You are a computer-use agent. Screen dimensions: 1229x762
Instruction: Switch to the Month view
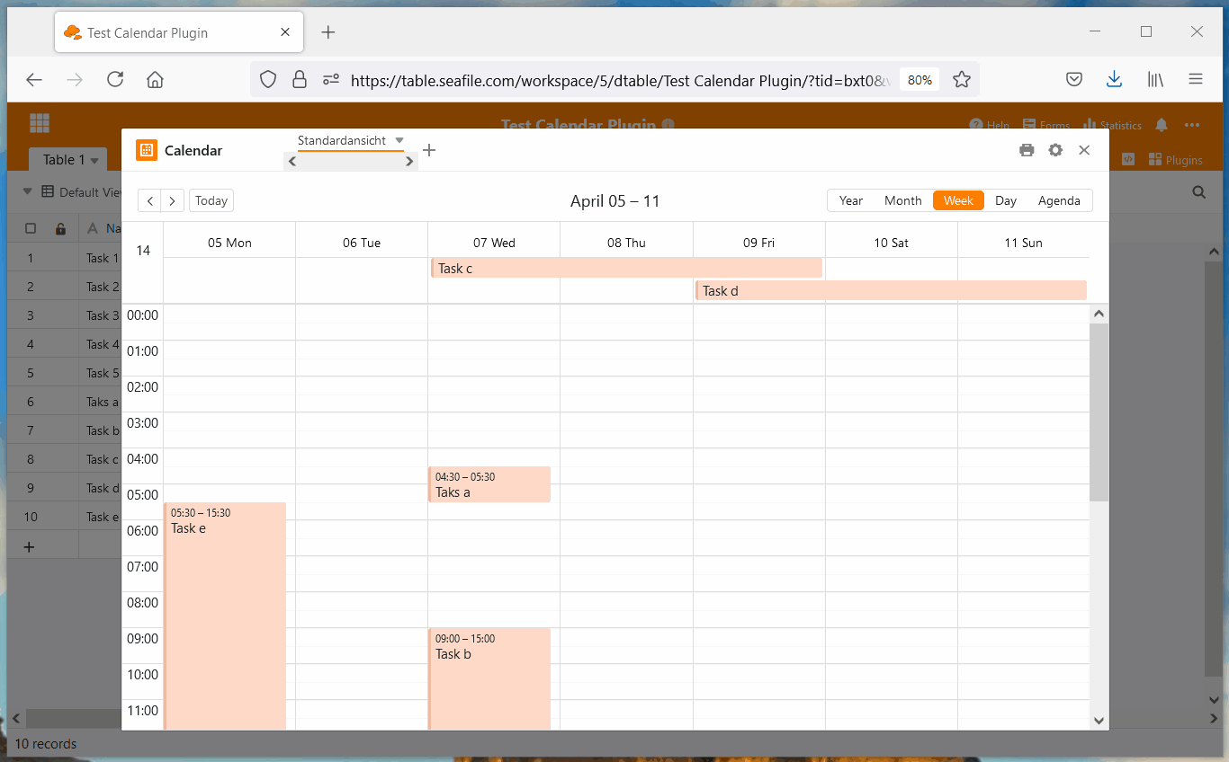pyautogui.click(x=902, y=200)
